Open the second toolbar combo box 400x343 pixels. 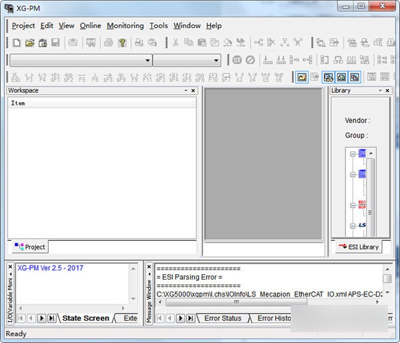coord(187,60)
